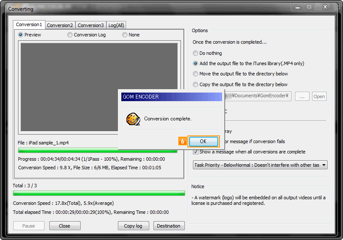343x240 pixels.
Task: Click the Progress : 00:04:34/00:04:34 line
Action: click(91, 159)
